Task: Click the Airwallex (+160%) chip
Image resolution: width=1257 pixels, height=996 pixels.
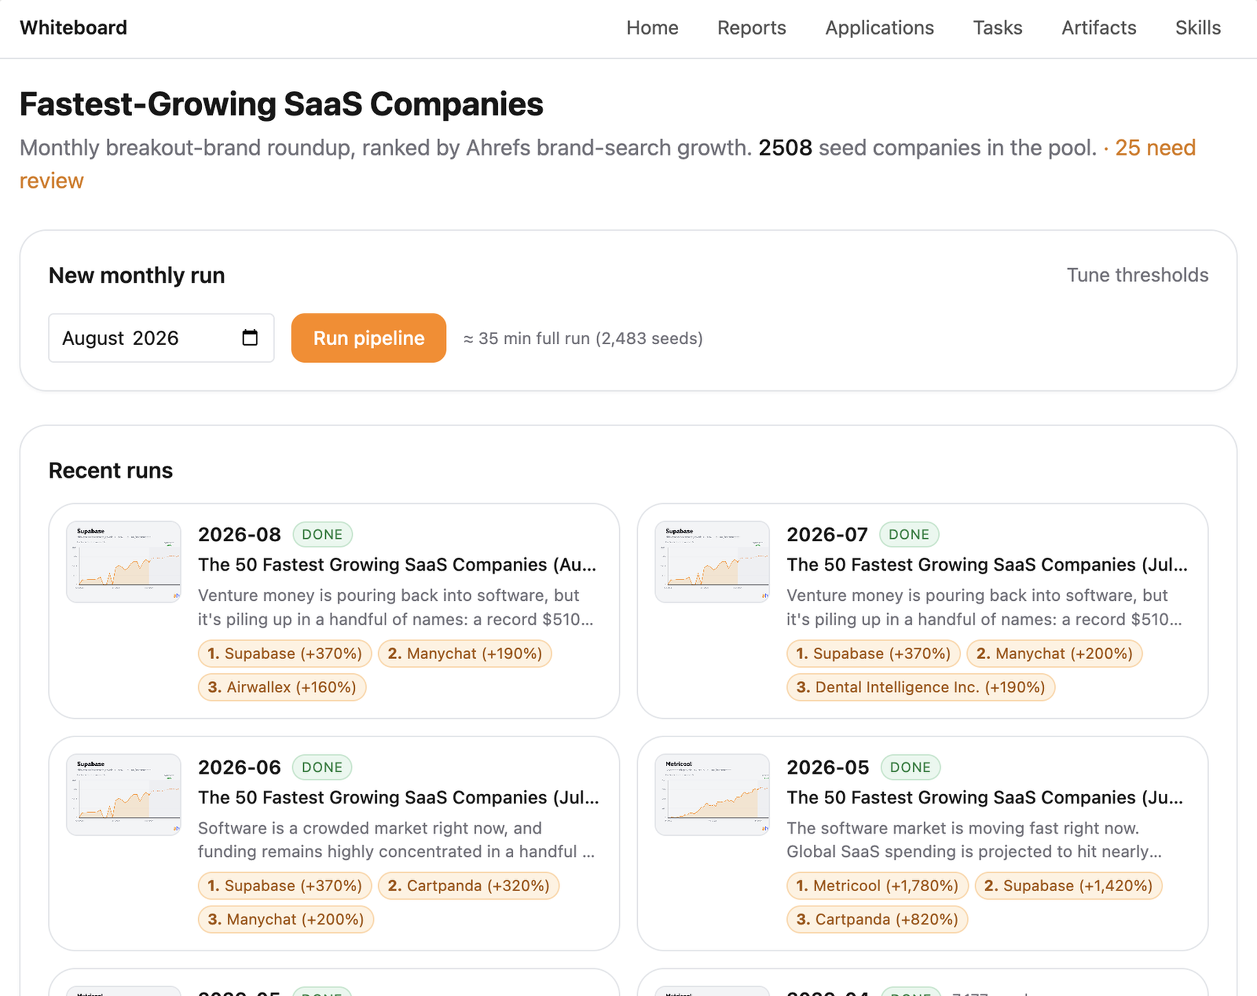Action: (282, 687)
